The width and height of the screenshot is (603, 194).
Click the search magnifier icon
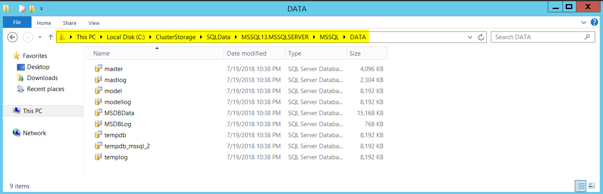(x=587, y=37)
